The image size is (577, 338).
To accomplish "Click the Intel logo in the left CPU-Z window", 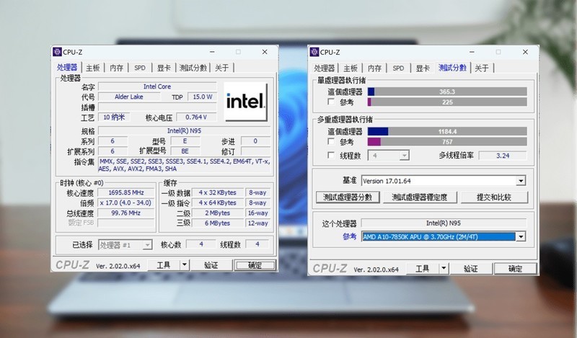I will pos(245,101).
